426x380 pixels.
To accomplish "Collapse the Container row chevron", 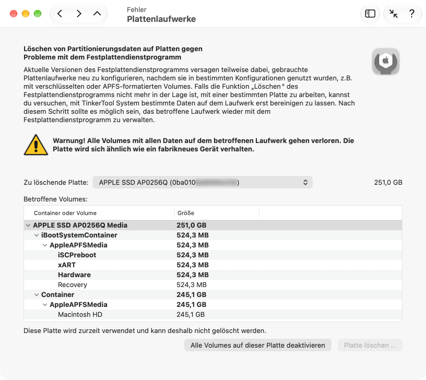I will [x=37, y=295].
